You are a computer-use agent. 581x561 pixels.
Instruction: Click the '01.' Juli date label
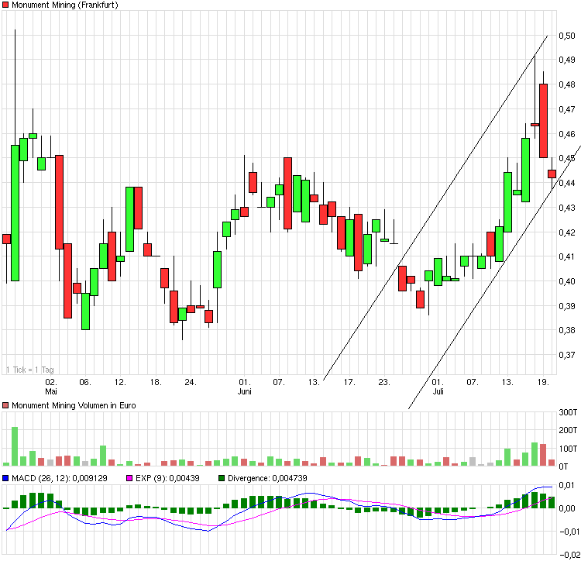[x=438, y=382]
